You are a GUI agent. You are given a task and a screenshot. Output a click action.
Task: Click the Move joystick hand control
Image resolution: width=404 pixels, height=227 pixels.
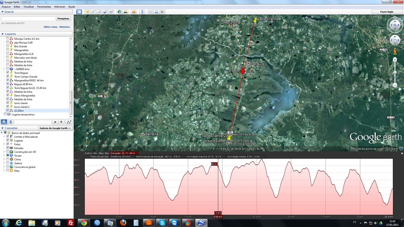click(395, 40)
